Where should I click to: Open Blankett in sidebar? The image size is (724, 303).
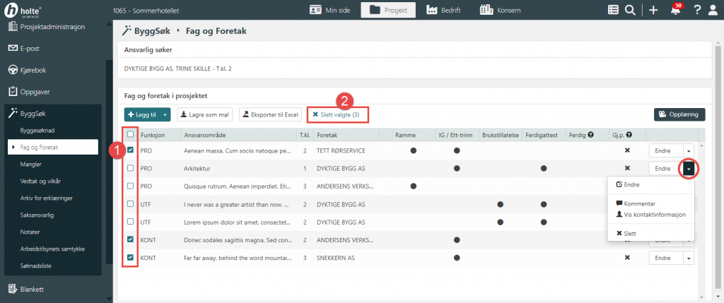coord(26,289)
